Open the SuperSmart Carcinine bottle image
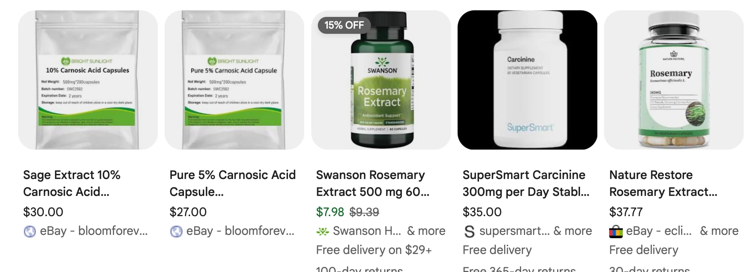The width and height of the screenshot is (750, 272). [527, 80]
